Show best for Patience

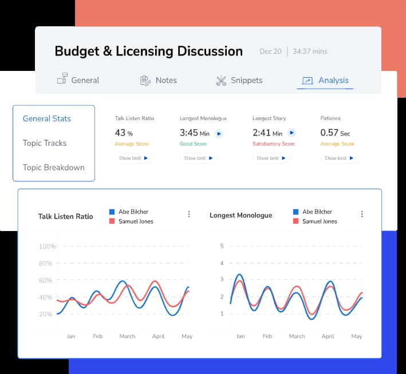coord(339,158)
